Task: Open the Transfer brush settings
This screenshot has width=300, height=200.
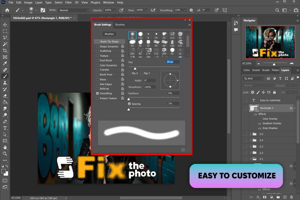Action: coord(105,70)
